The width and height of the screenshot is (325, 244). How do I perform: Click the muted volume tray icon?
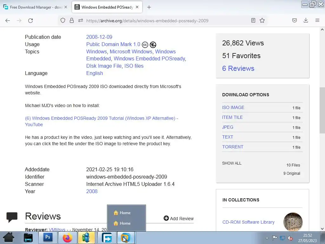tap(290, 238)
